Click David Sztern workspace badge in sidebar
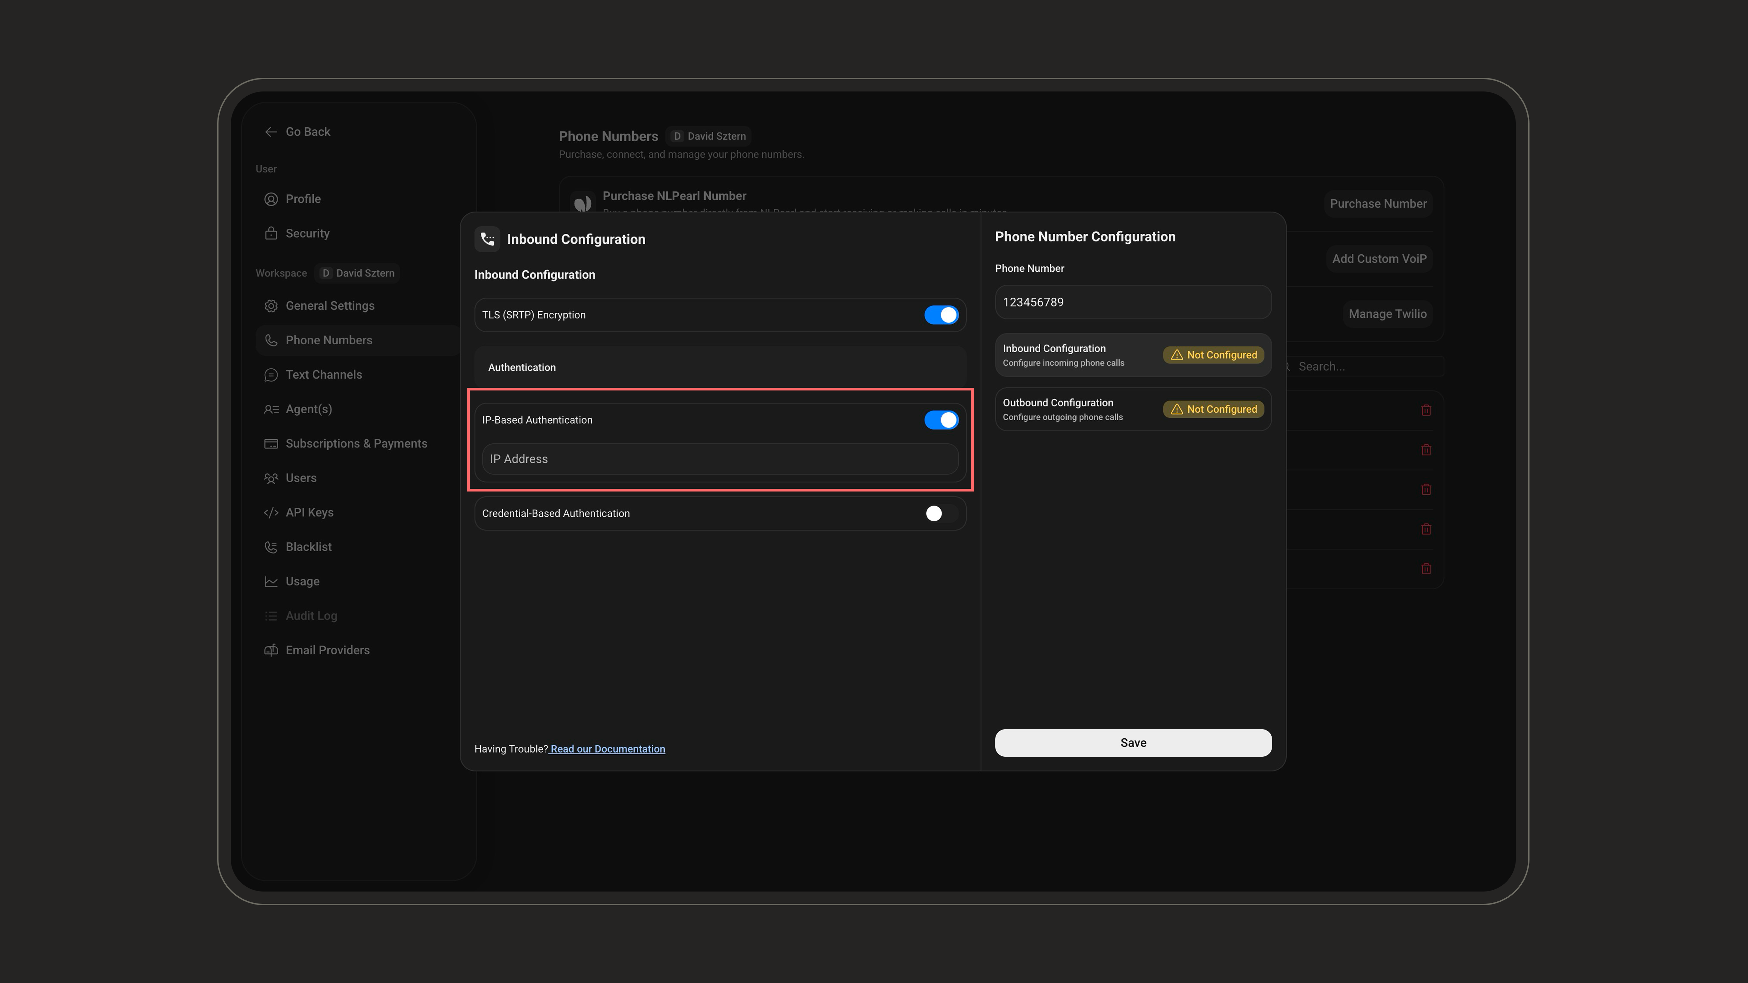 (x=357, y=273)
